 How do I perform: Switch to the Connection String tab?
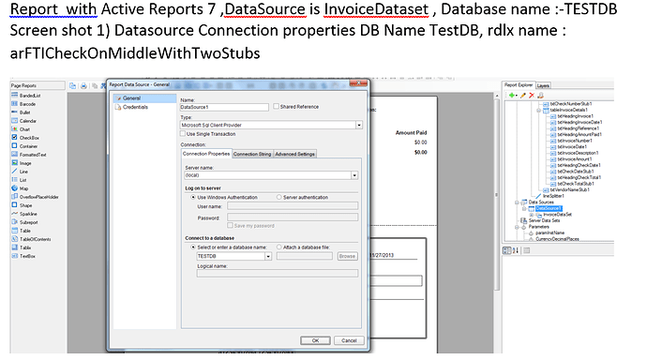point(252,154)
